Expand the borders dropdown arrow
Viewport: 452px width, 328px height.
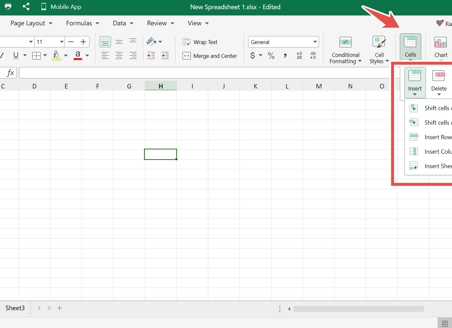click(x=45, y=55)
